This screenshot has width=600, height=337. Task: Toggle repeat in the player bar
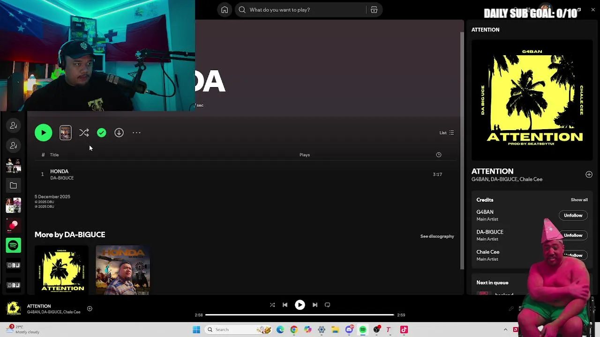[328, 305]
